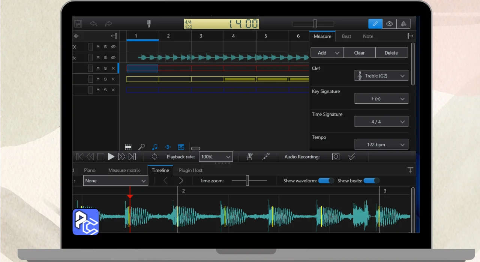Switch to eye preview mode

[389, 24]
